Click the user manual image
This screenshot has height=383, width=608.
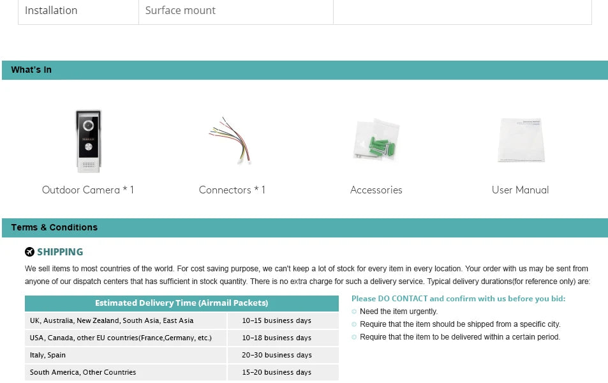pos(521,140)
